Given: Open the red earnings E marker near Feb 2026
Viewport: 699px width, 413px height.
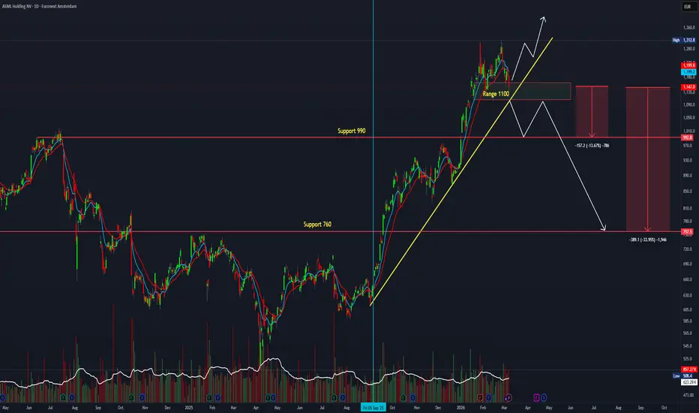Looking at the screenshot, I should point(480,397).
